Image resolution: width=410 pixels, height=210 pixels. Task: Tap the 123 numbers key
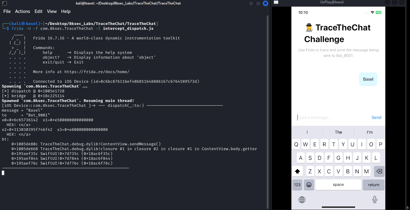297,185
